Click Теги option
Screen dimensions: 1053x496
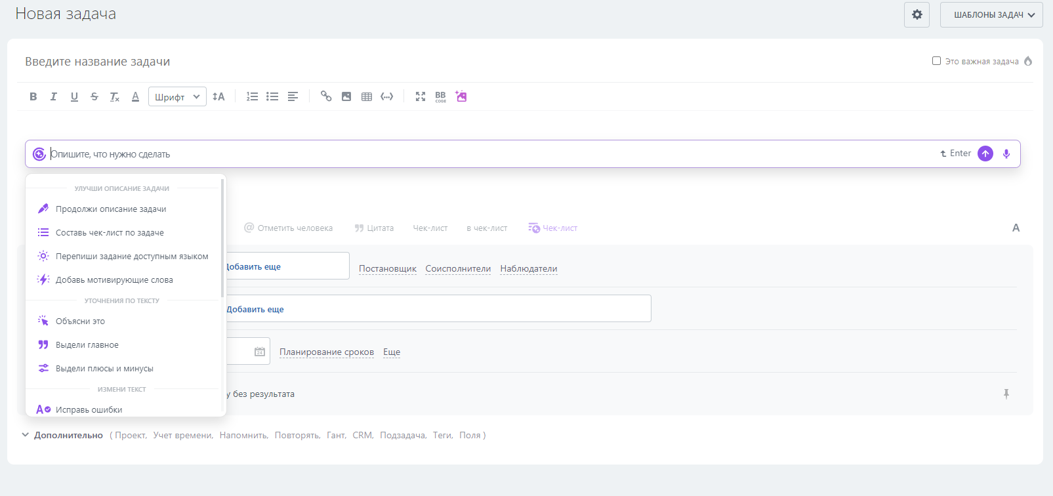442,435
